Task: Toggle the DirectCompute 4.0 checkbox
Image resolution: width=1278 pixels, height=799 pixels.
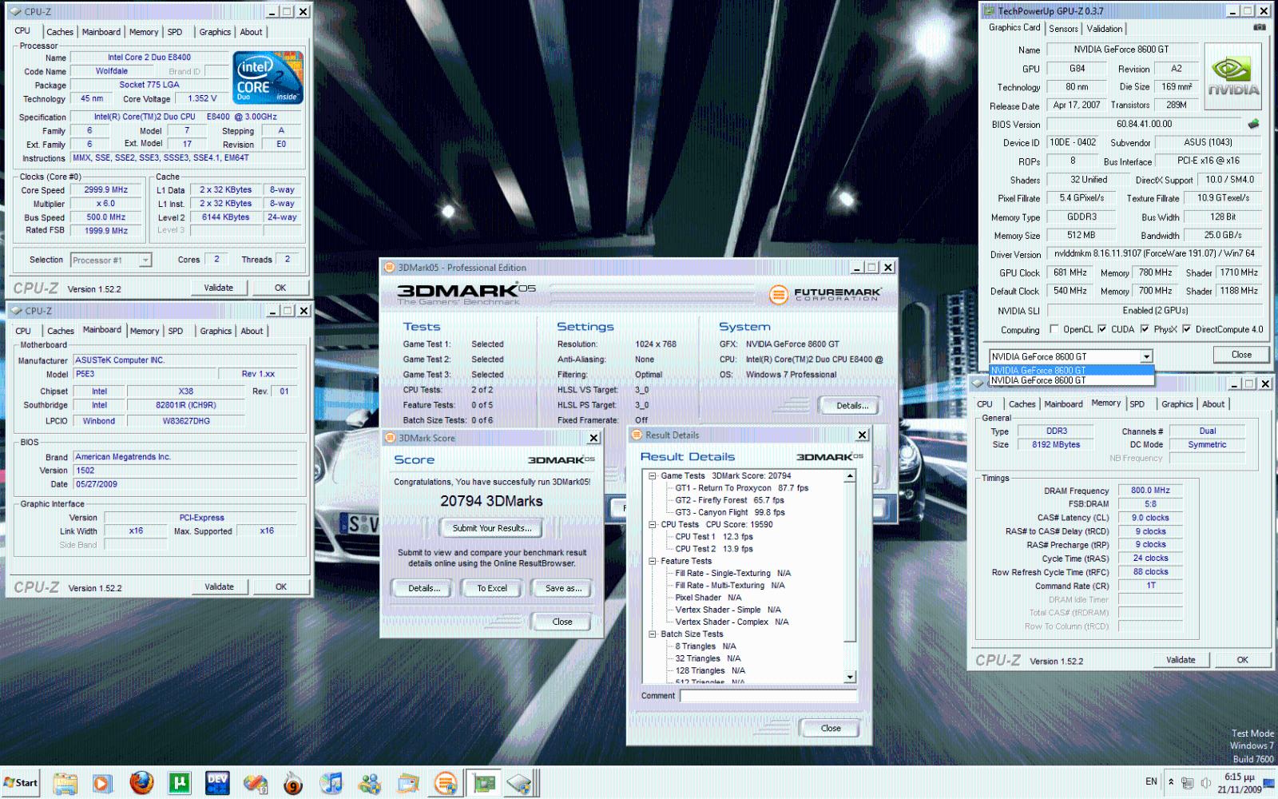Action: tap(1186, 329)
